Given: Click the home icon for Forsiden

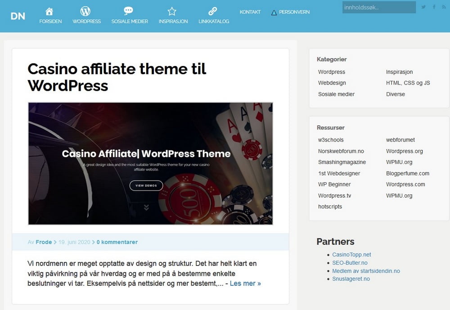Looking at the screenshot, I should click(49, 12).
